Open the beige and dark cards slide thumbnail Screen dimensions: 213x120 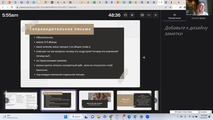click(x=134, y=100)
